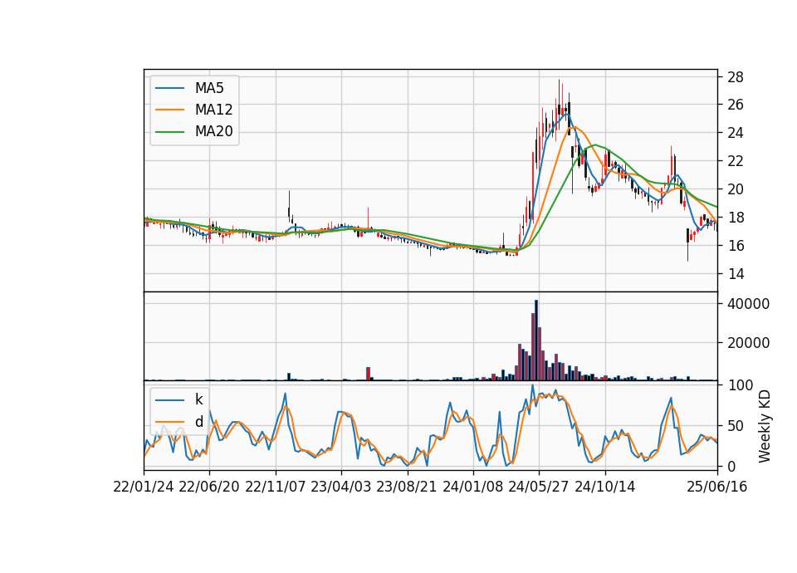Click the volume axis value 40000

click(x=749, y=304)
